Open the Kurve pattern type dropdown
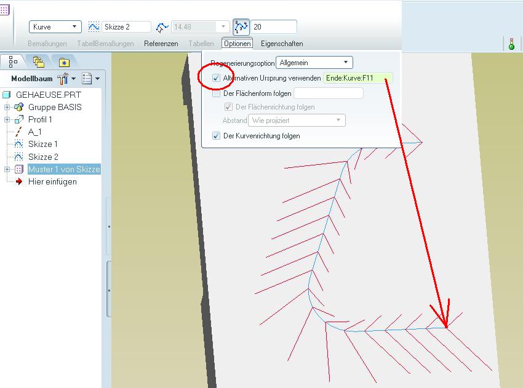 point(55,26)
